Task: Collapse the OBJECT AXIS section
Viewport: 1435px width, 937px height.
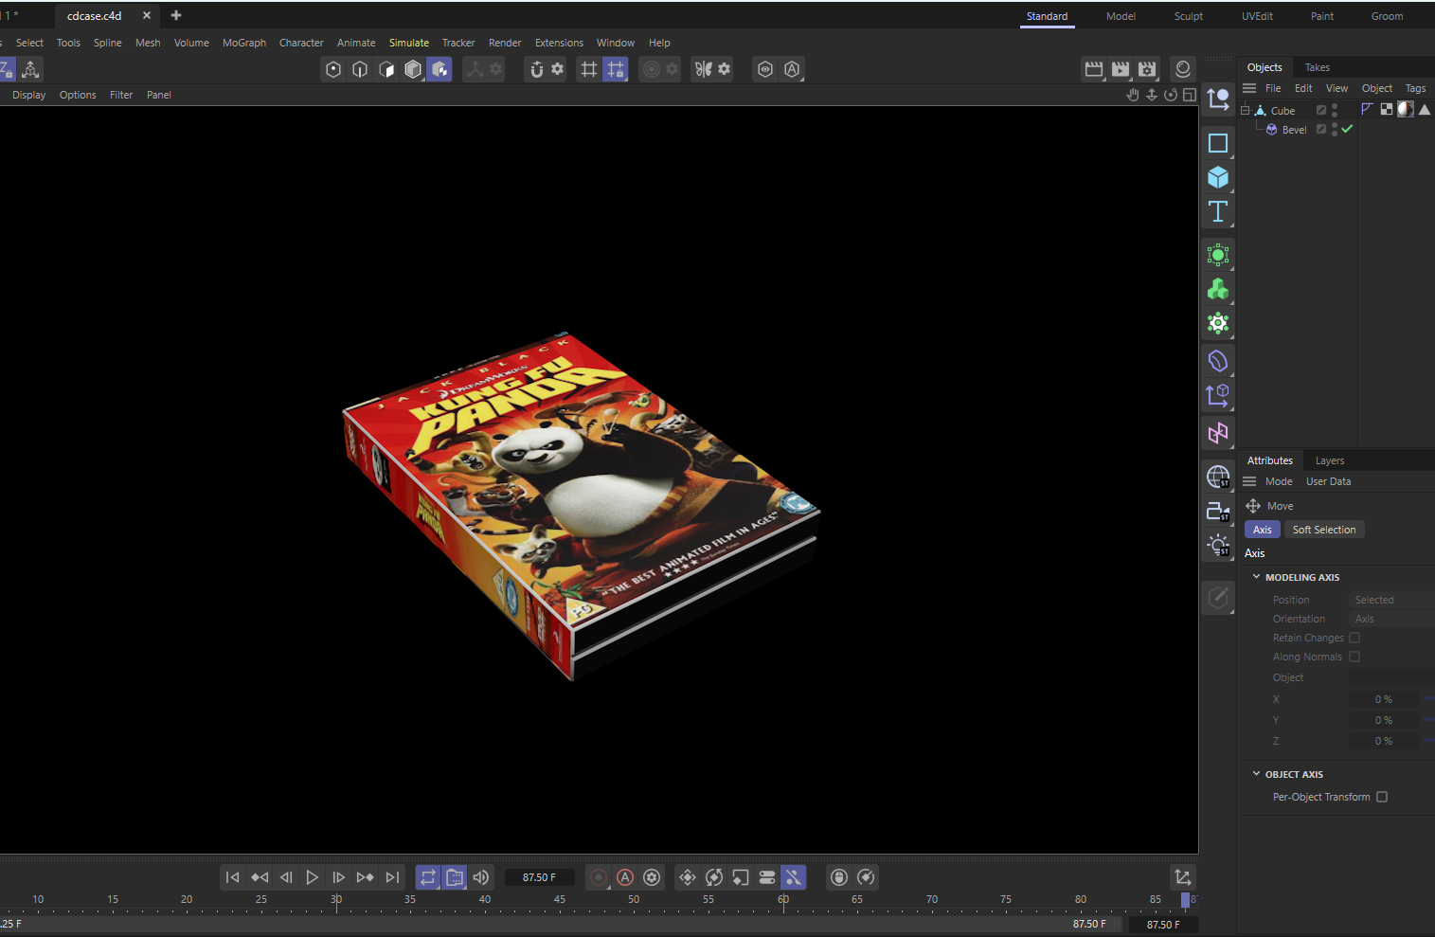Action: tap(1256, 774)
